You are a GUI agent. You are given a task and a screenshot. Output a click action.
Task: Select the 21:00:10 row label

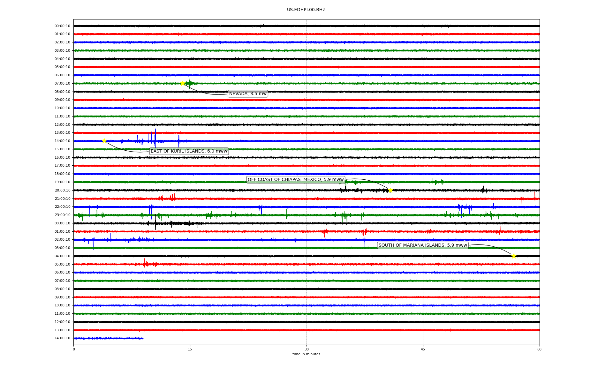(62, 199)
